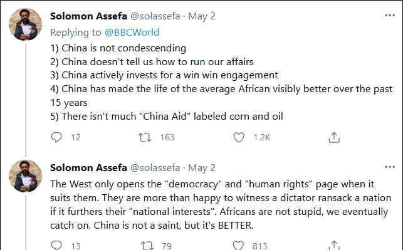This screenshot has width=403, height=250.
Task: Open the May 2 timestamp of first tweet
Action: click(x=202, y=16)
